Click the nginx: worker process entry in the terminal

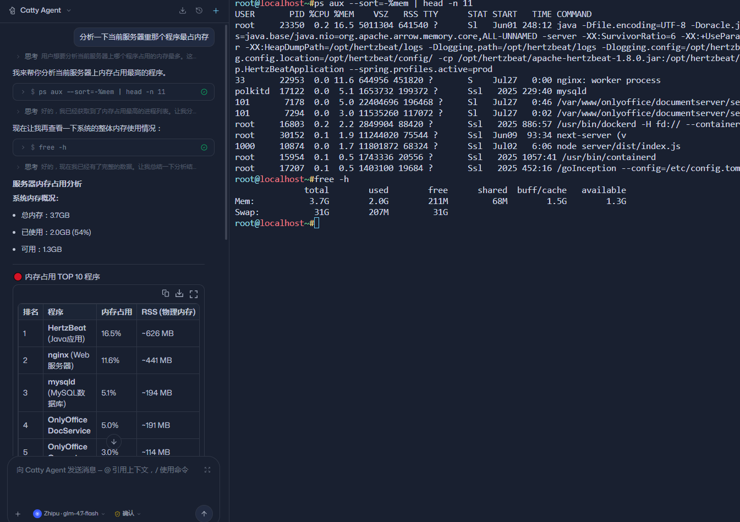tap(609, 80)
